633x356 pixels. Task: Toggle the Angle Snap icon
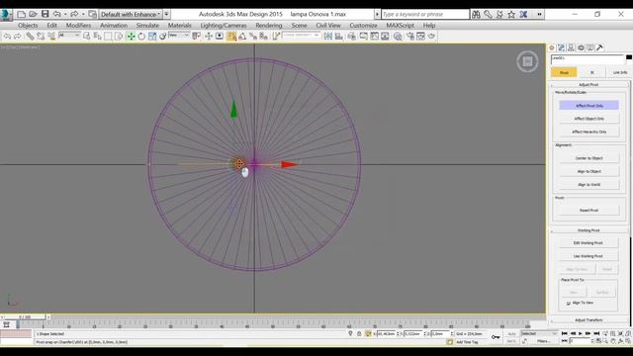pos(242,37)
